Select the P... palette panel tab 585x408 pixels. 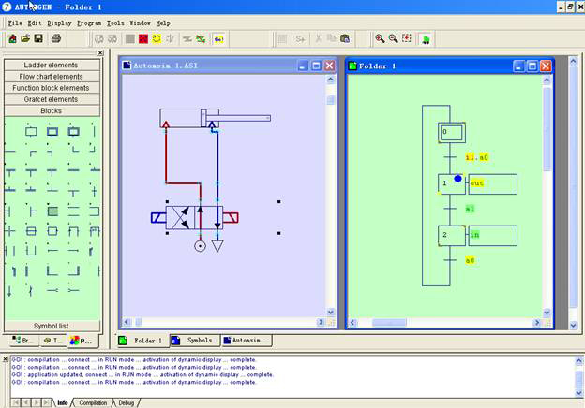[x=81, y=341]
